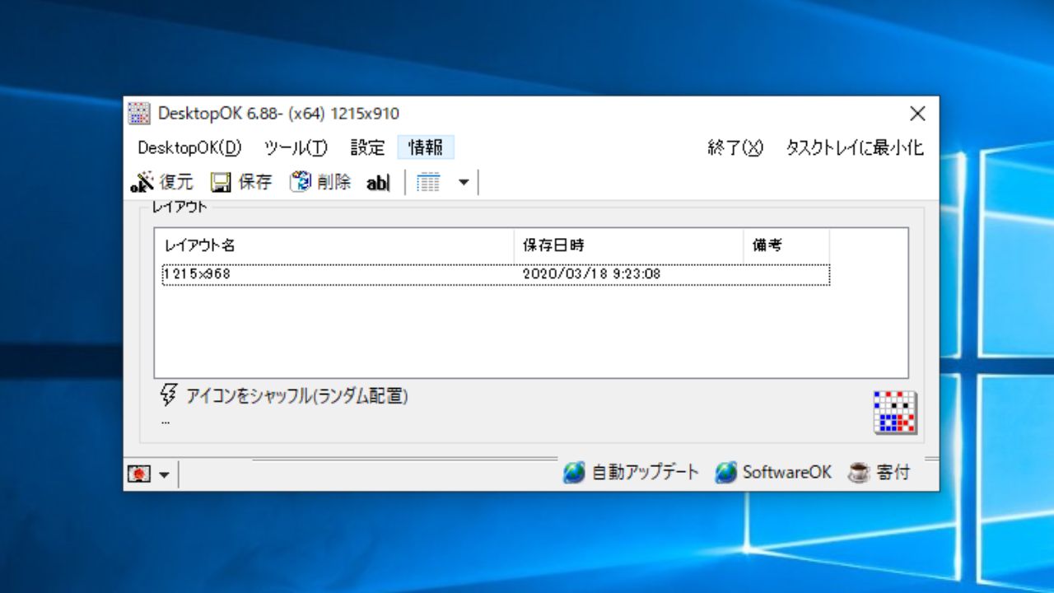Screen dimensions: 1054x593
Task: Sort by レイアウト名 column header
Action: [335, 245]
